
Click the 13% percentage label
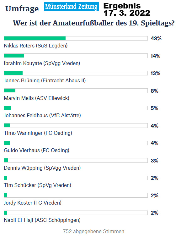[156, 73]
